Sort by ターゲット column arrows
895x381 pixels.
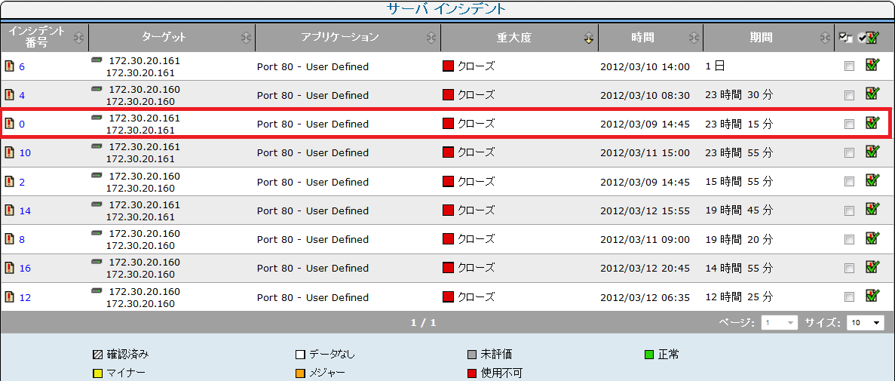[246, 38]
